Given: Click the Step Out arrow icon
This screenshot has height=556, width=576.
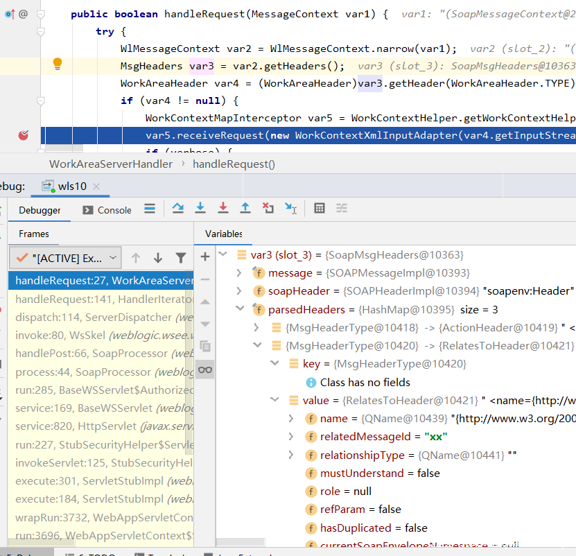Looking at the screenshot, I should [x=245, y=209].
